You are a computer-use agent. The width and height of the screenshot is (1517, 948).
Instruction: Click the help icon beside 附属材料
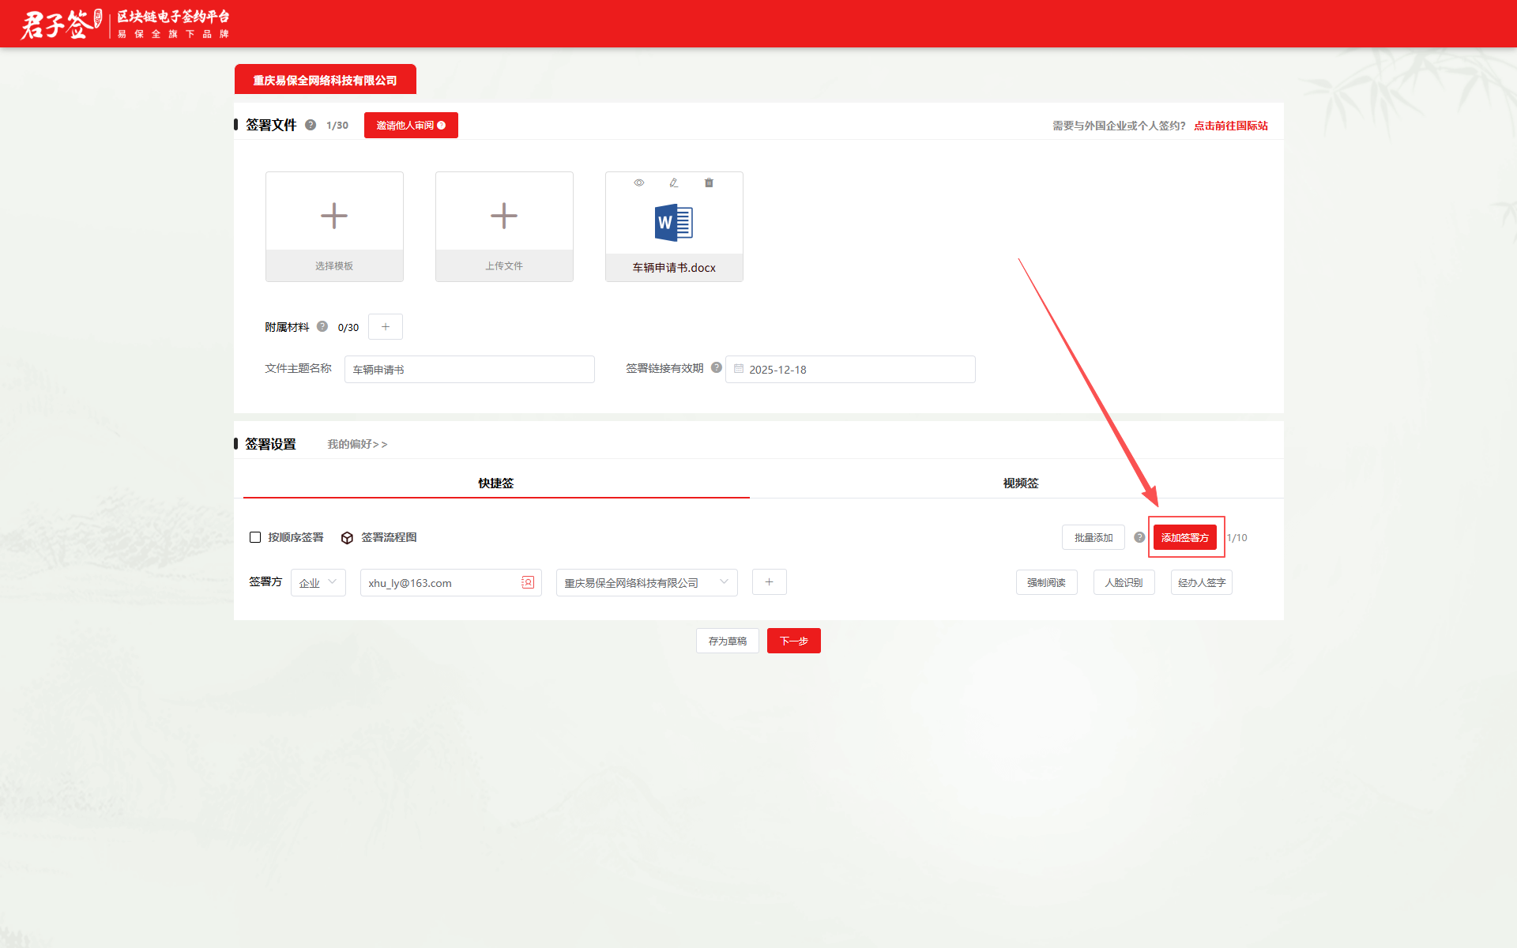click(x=322, y=326)
